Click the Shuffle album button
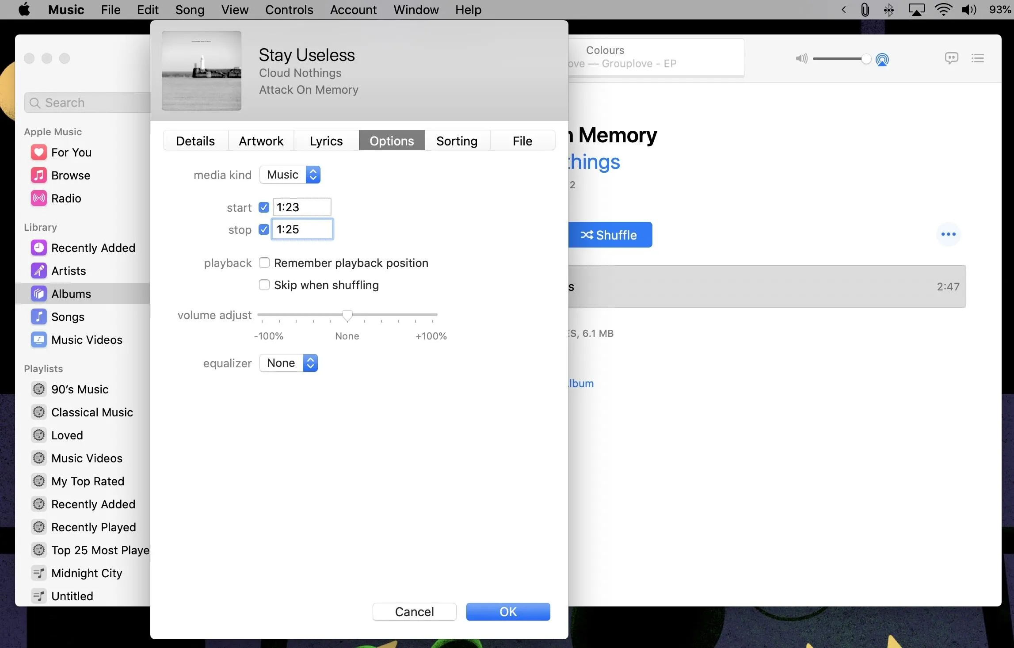Screen dimensions: 1014x648 [x=610, y=235]
